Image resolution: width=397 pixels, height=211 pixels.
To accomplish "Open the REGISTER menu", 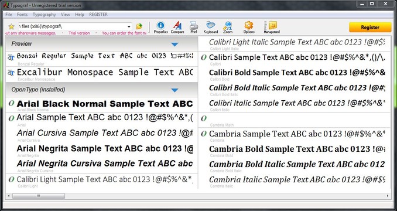I will (x=98, y=15).
